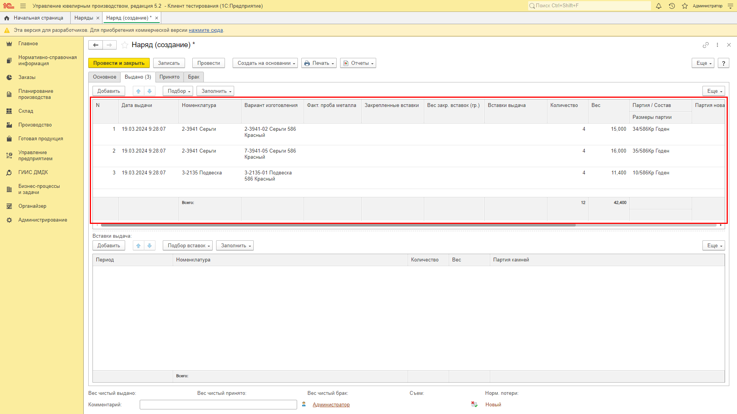Viewport: 737px width, 414px height.
Task: Follow нажмите сюда link in banner
Action: 206,30
